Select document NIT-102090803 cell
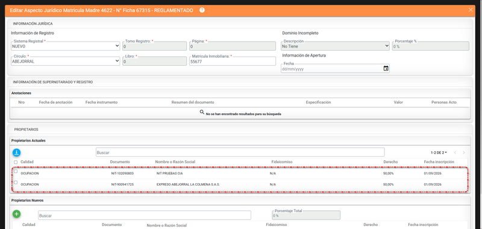This screenshot has width=482, height=229. (x=122, y=174)
